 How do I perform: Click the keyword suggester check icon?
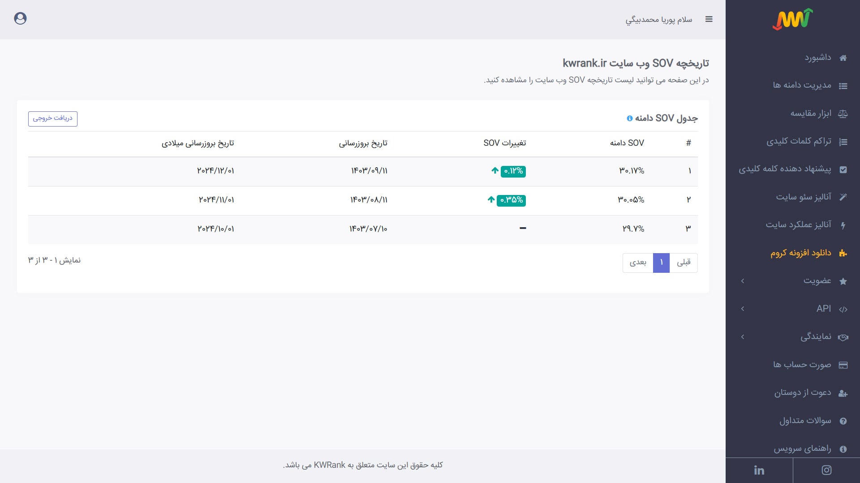[x=843, y=169]
